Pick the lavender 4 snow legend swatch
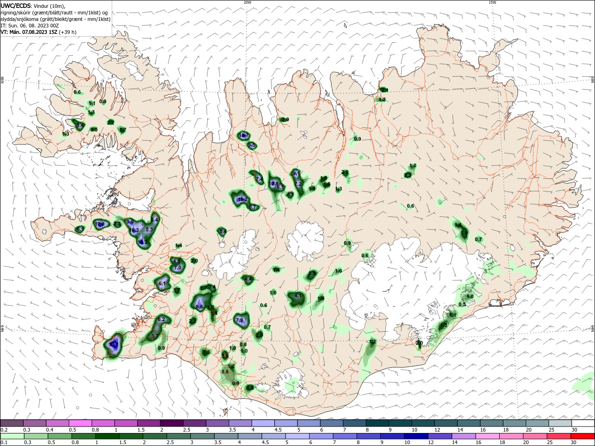 pyautogui.click(x=263, y=423)
